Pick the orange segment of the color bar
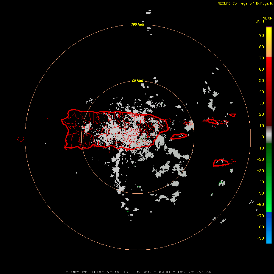The height and width of the screenshot is (274, 274). [269, 51]
